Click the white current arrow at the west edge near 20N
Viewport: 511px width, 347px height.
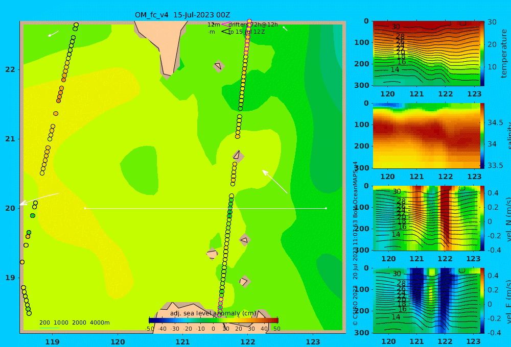[x=39, y=199]
